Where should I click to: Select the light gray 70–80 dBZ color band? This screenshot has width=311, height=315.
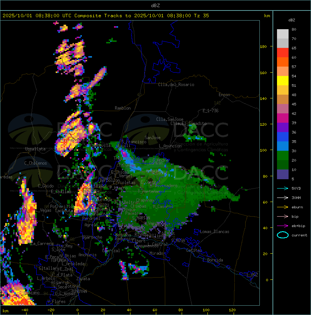click(283, 34)
